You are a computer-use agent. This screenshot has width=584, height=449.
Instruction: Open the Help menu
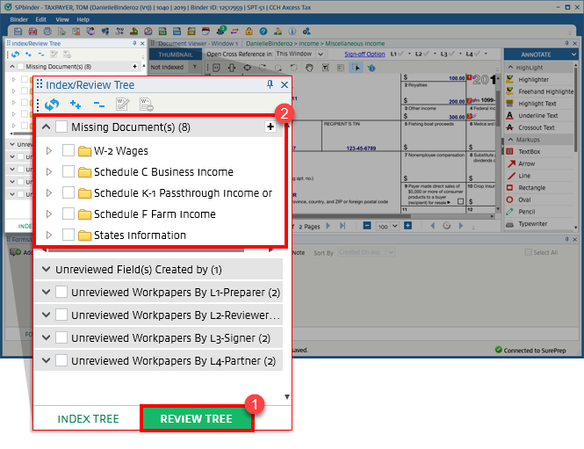[83, 19]
